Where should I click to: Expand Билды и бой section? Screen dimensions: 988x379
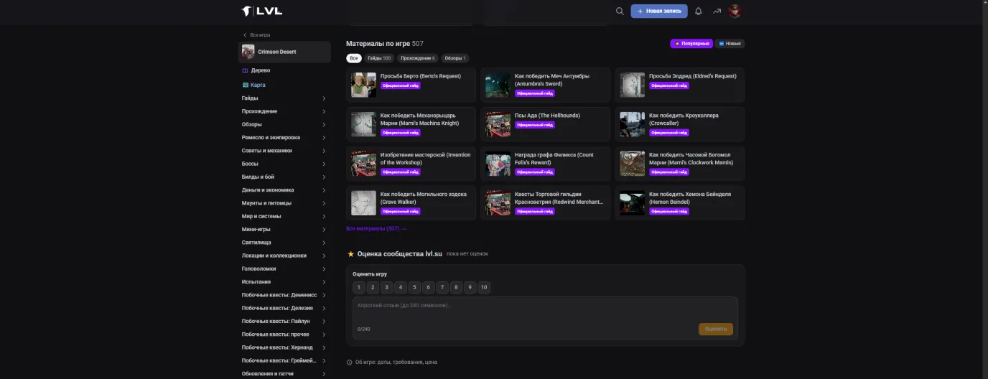(284, 177)
